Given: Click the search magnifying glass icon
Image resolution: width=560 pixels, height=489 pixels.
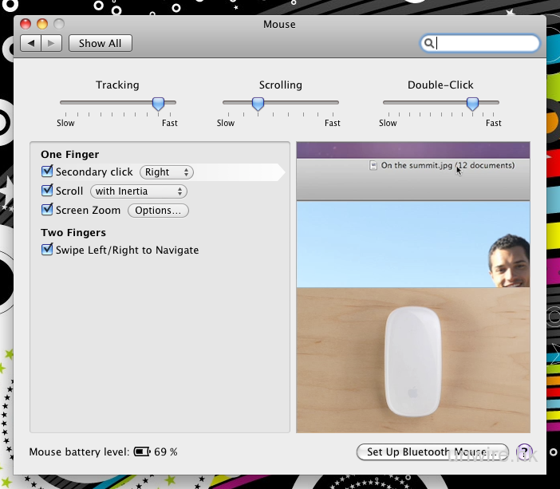Looking at the screenshot, I should (x=429, y=44).
